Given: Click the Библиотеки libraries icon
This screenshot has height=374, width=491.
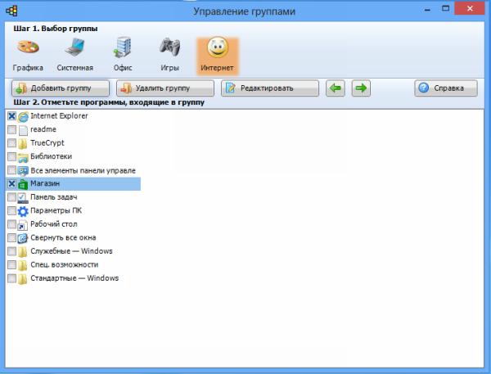Looking at the screenshot, I should pos(23,157).
